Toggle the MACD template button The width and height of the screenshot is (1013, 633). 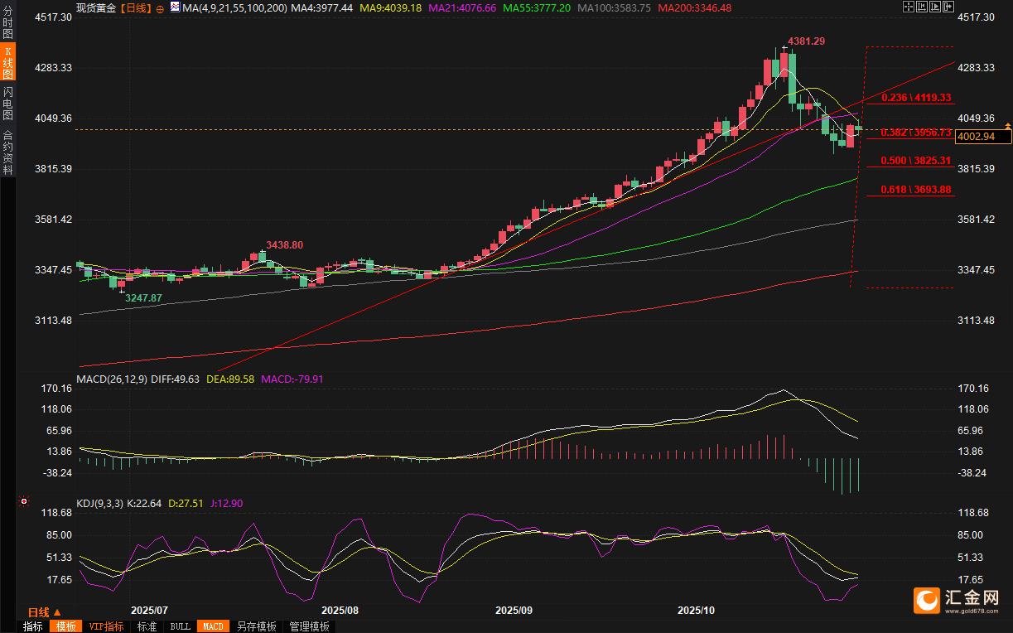click(x=213, y=626)
